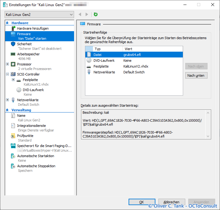Click the Smart Paging storage icon
Viewport: 220px width, 210px height.
tap(13, 146)
